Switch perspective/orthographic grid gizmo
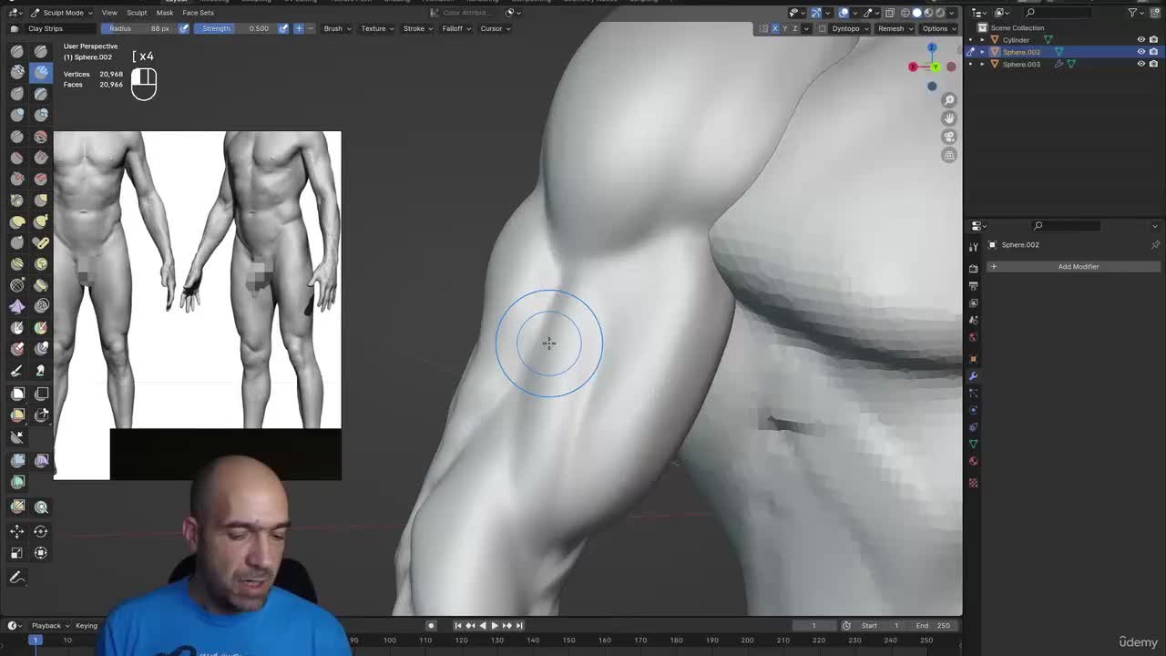Viewport: 1166px width, 656px height. point(949,155)
